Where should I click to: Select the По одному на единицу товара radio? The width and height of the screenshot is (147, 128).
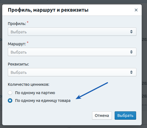tap(10, 101)
